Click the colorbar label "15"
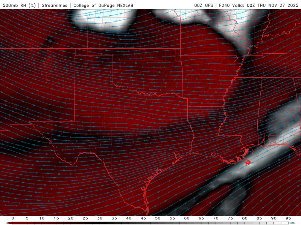 (x=56, y=218)
